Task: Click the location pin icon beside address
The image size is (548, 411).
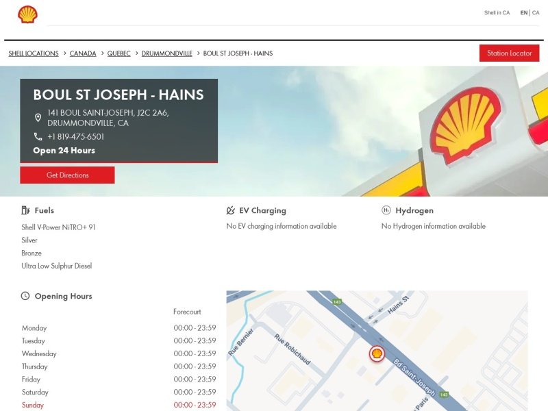Action: click(38, 118)
